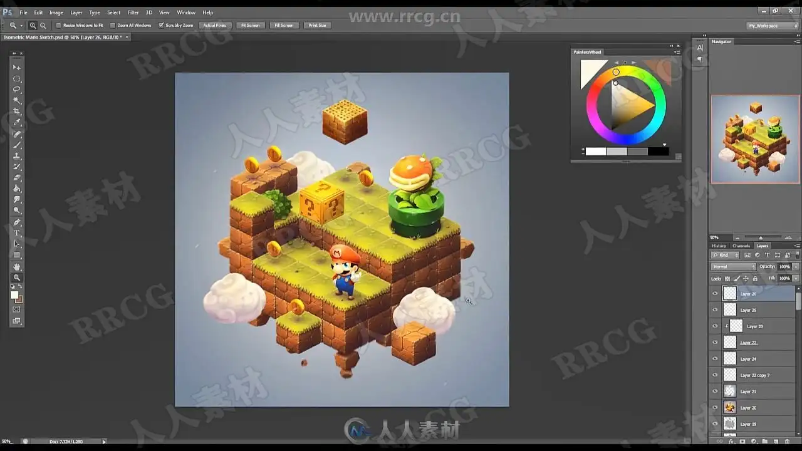The width and height of the screenshot is (802, 451).
Task: Click the foreground color swatch
Action: [14, 295]
